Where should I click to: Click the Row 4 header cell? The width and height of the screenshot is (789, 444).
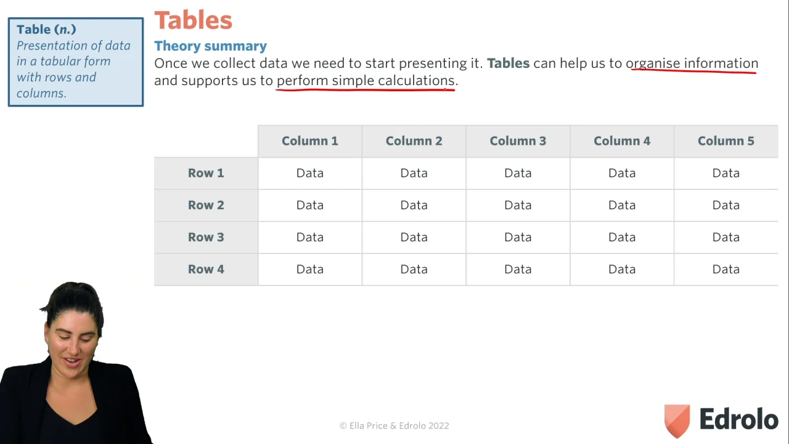[x=206, y=269]
